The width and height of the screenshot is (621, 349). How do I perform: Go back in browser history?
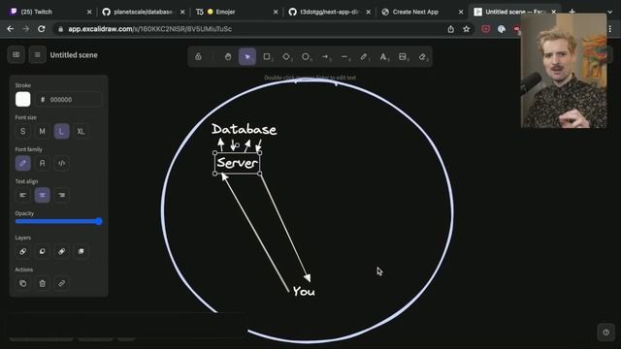[x=11, y=29]
